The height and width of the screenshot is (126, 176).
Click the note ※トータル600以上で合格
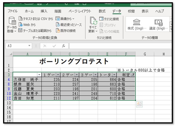coord(141,70)
